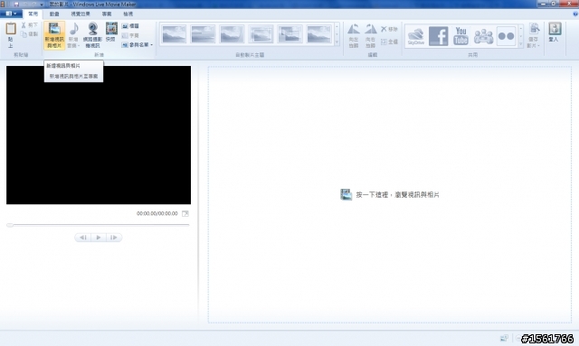Click the Share gallery down arrow
The image size is (579, 346).
tap(521, 36)
